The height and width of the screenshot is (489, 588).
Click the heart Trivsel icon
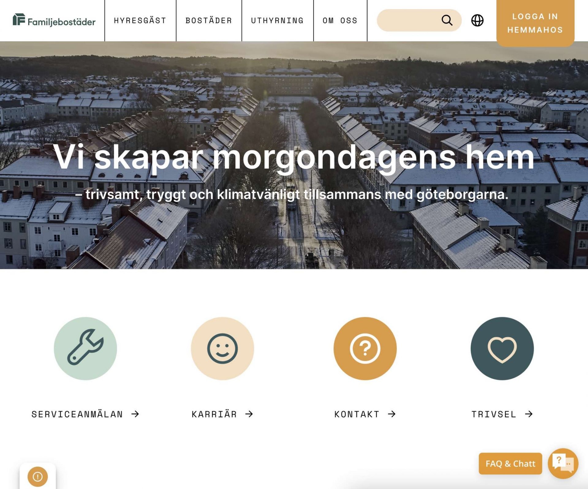[502, 348]
